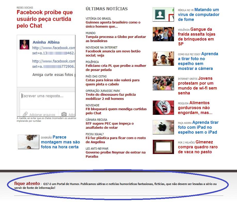Click into 'Escrever uma resposta...' field

[48, 100]
